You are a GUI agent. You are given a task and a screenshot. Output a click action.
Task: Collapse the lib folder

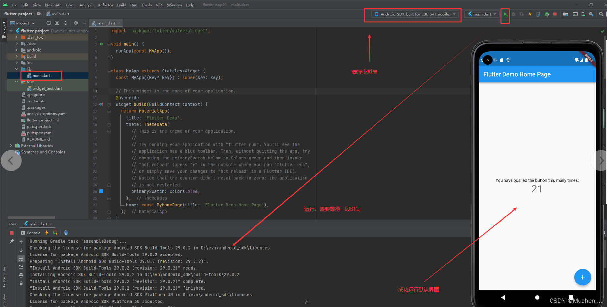(x=17, y=69)
